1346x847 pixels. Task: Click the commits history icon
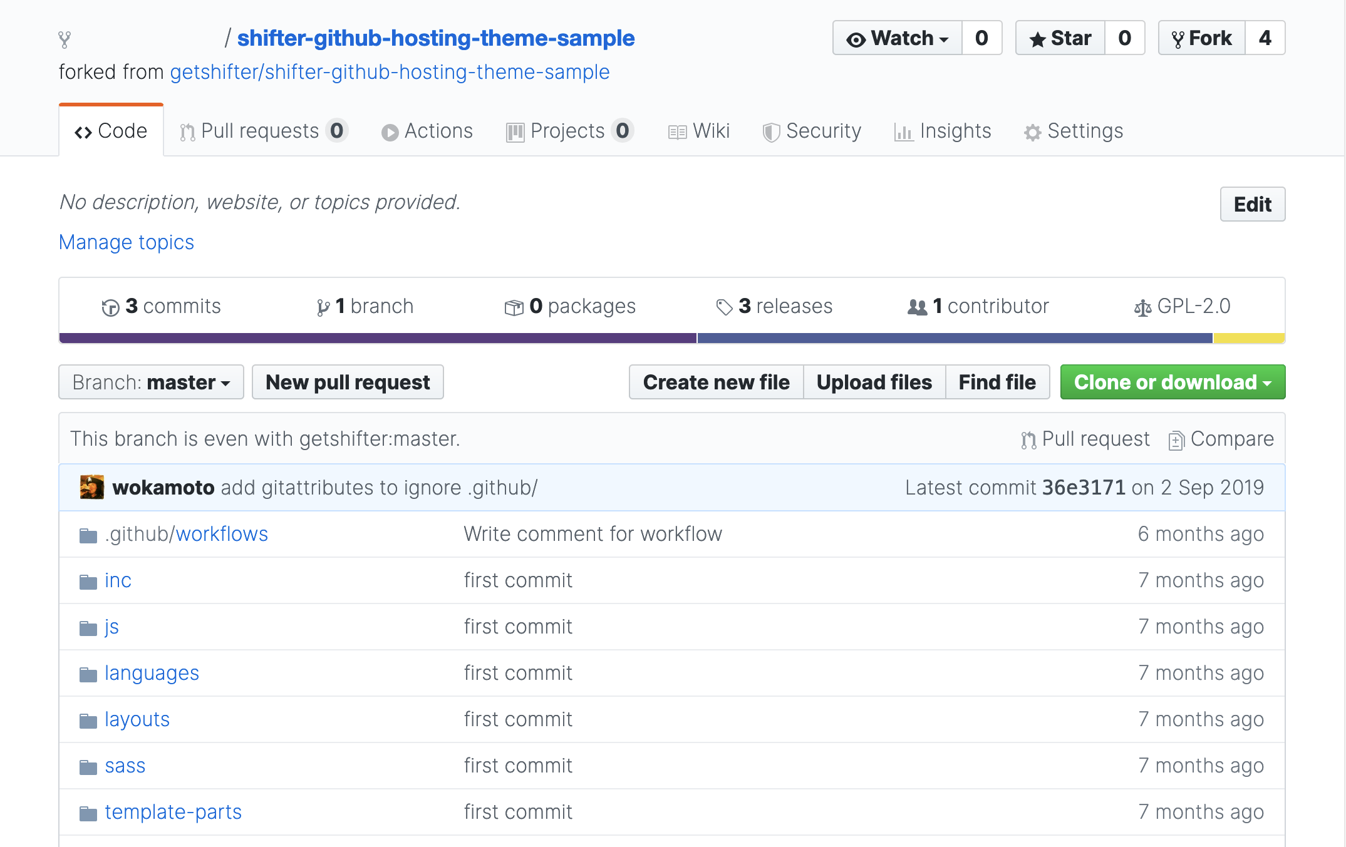(x=110, y=307)
